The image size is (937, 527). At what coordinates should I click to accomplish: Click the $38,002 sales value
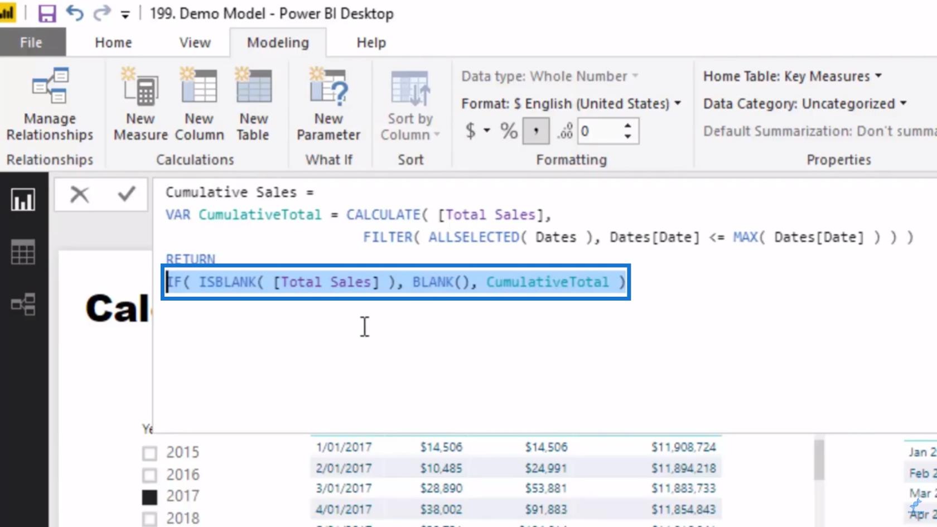pos(441,510)
